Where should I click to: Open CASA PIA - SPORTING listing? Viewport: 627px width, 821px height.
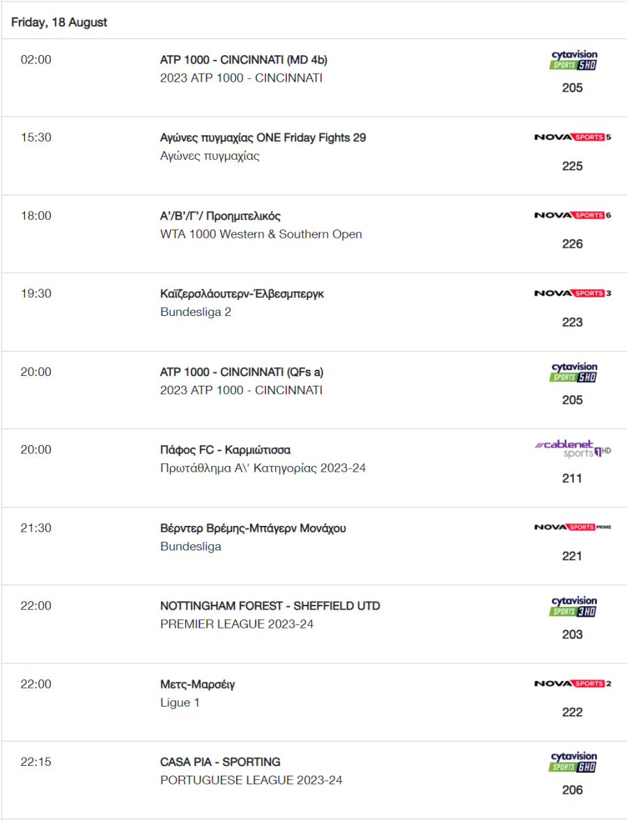(x=220, y=762)
